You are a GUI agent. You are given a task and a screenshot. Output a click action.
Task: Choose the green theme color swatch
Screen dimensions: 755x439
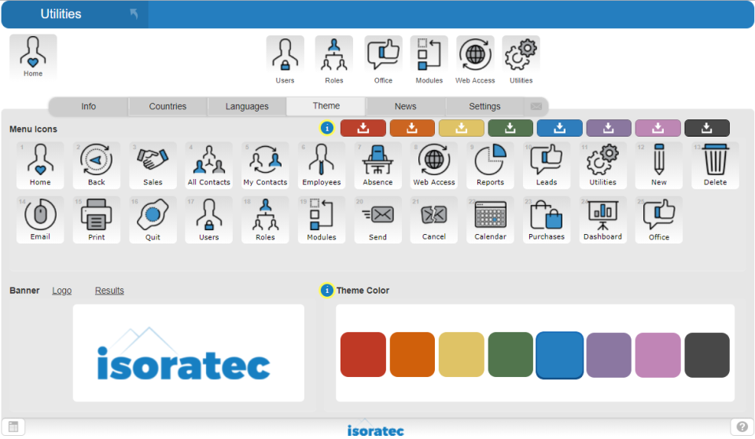click(510, 354)
